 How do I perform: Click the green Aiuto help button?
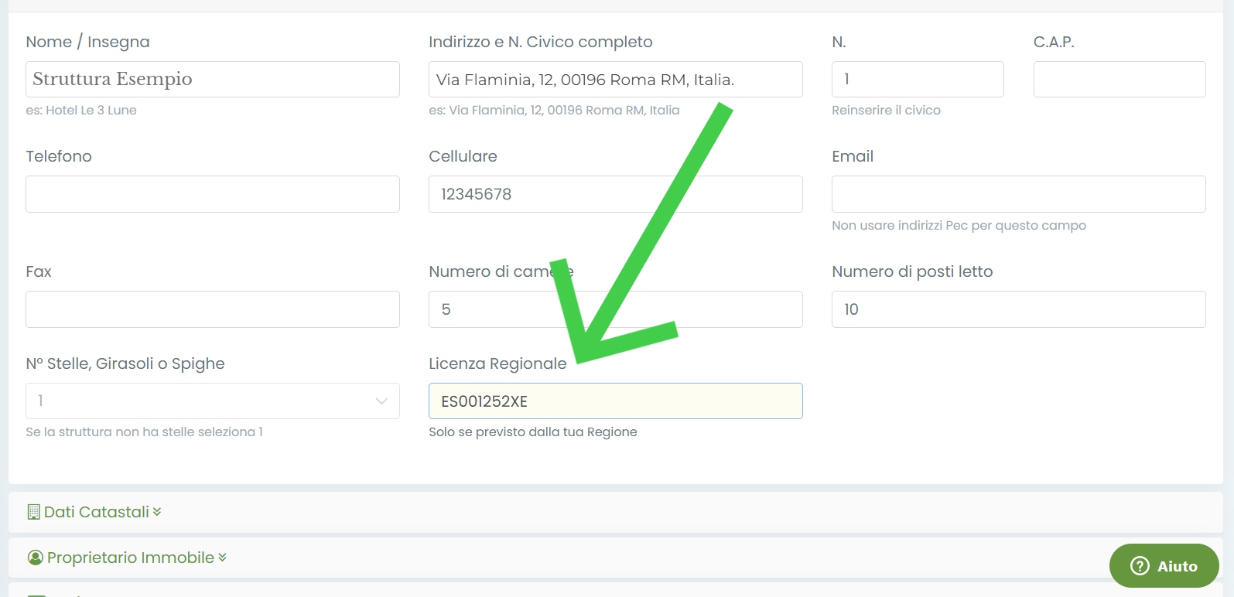[1164, 565]
